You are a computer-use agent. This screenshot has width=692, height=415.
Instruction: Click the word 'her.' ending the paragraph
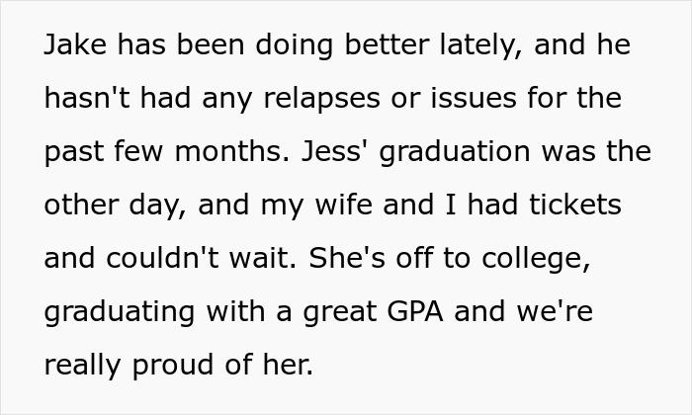(x=289, y=365)
